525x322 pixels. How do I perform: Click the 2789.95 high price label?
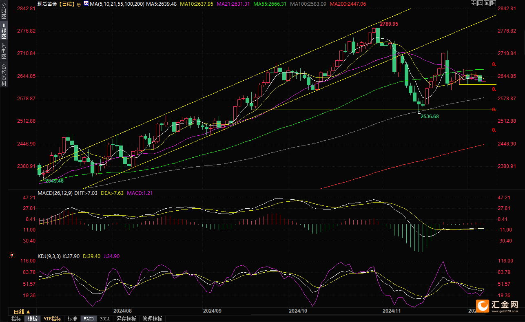tap(389, 24)
